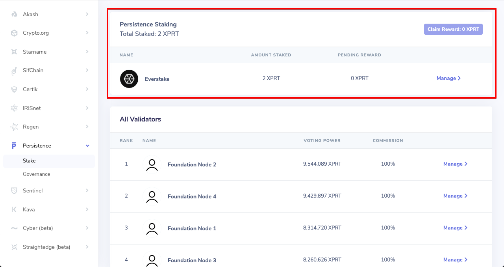Click the Straightedge (beta) icon
This screenshot has width=504, height=267.
click(x=14, y=247)
